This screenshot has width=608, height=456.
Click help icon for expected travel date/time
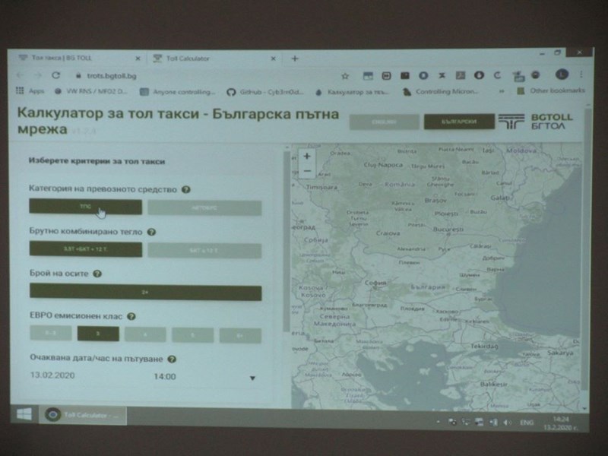(173, 359)
